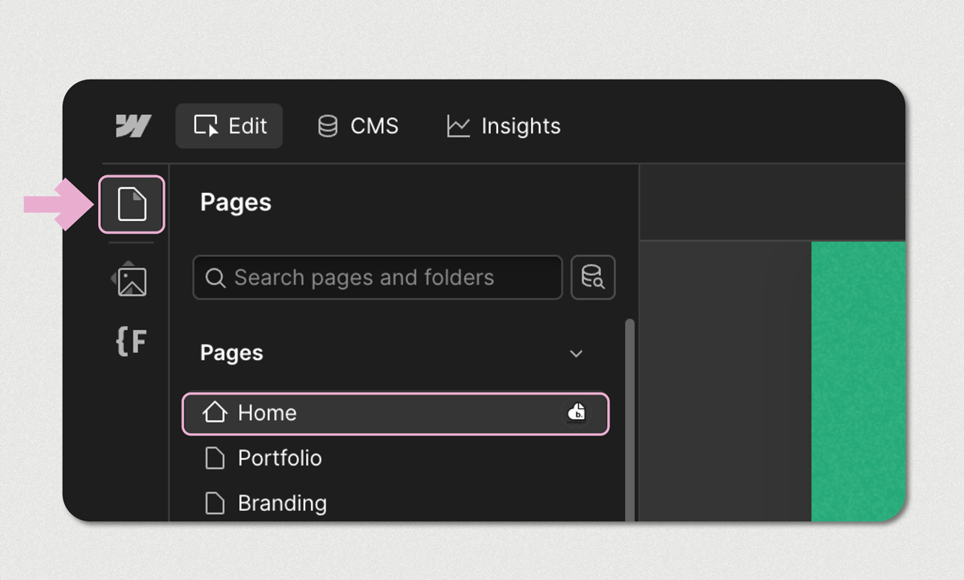Click the Pages section heading text
The width and height of the screenshot is (964, 580).
click(x=231, y=353)
